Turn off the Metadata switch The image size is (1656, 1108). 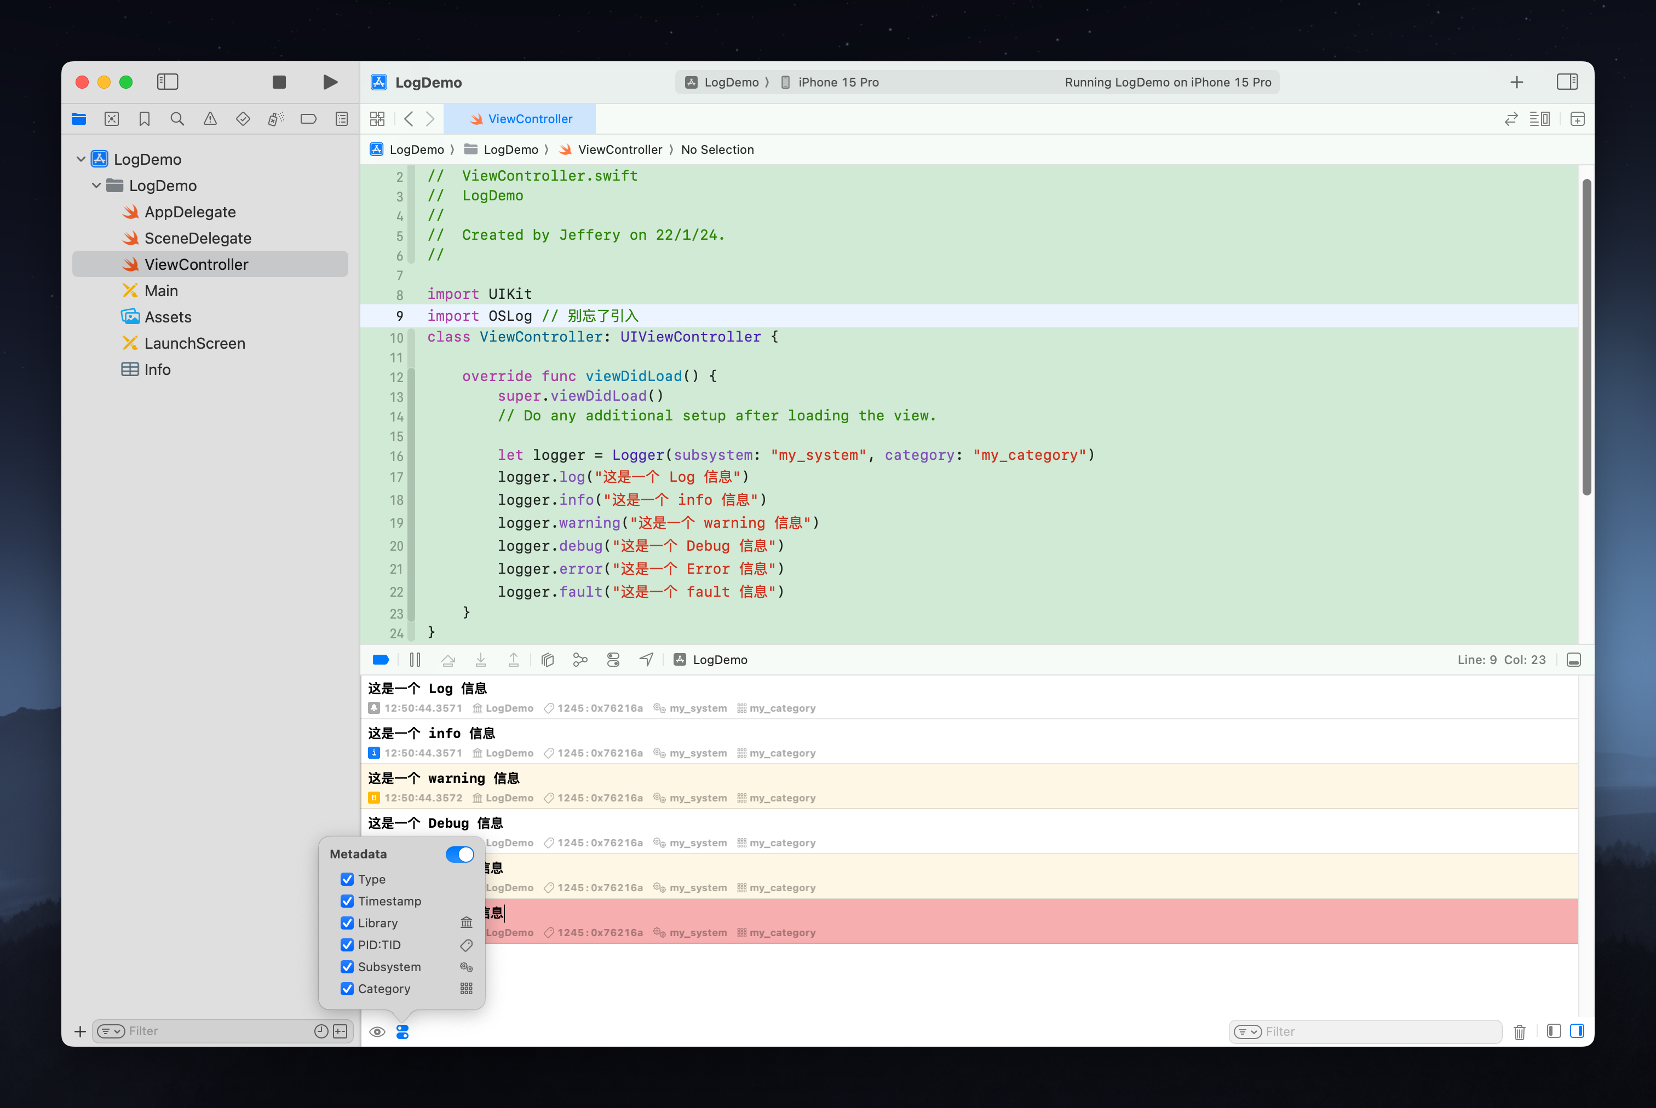click(x=459, y=853)
